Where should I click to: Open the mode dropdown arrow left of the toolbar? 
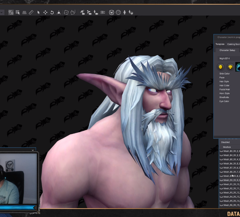point(1,12)
